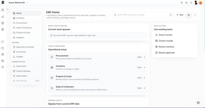Open the inbox icon in top bar
This screenshot has height=108, width=205.
[186, 3]
